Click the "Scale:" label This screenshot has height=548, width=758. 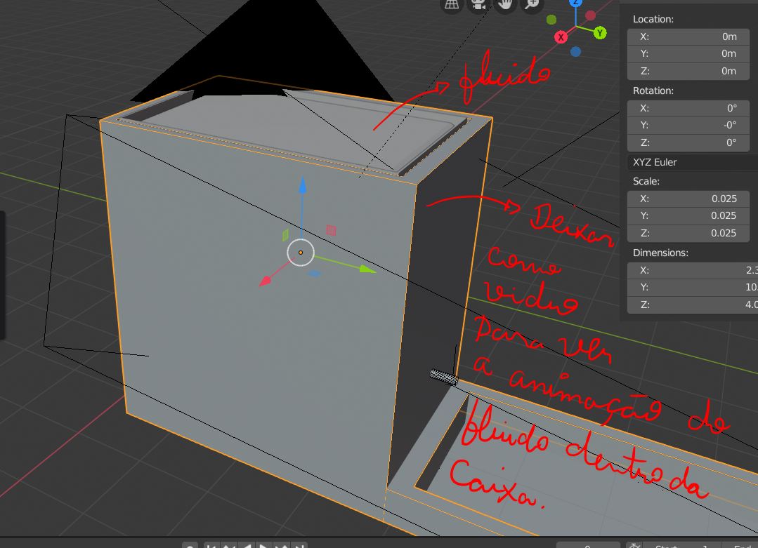tap(646, 182)
